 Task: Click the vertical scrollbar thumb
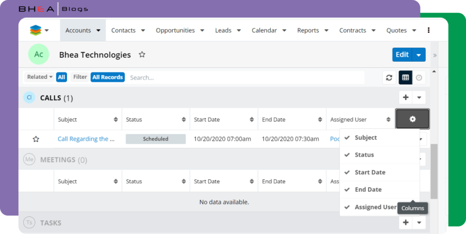pos(434,171)
